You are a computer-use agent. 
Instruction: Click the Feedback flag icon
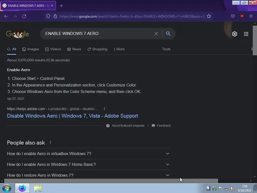click(x=153, y=126)
